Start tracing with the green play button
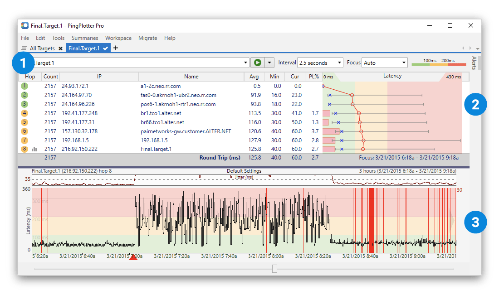 (258, 63)
